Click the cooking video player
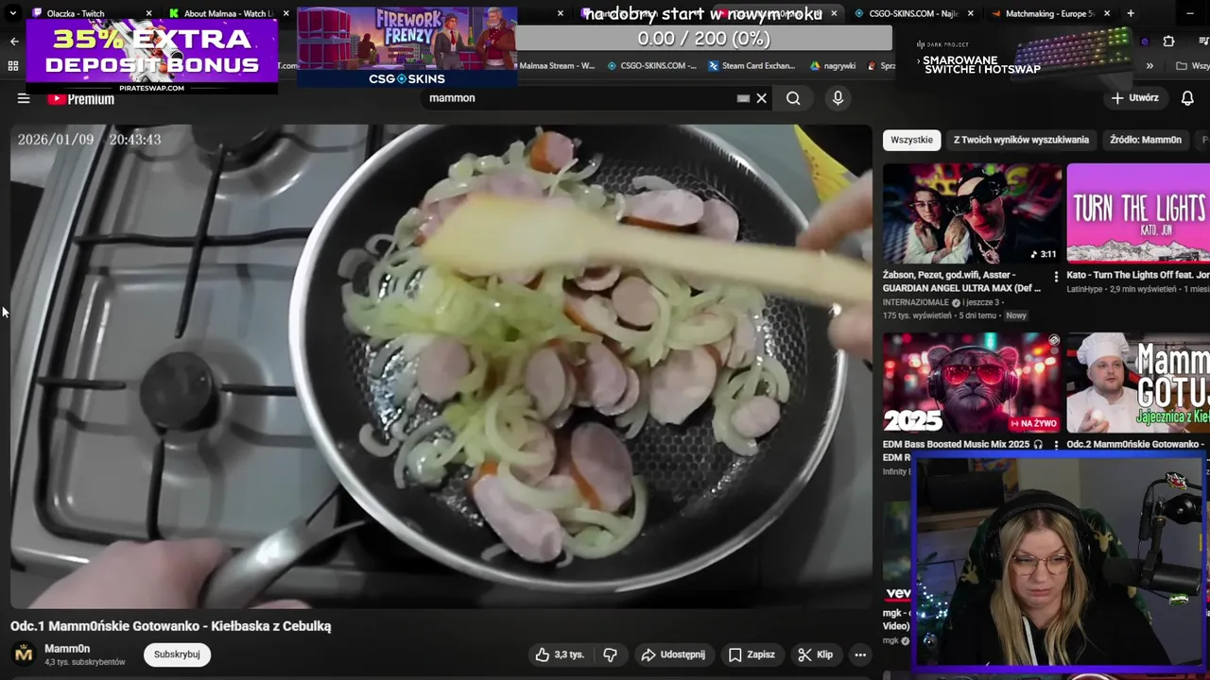Viewport: 1210px width, 680px height. [441, 366]
